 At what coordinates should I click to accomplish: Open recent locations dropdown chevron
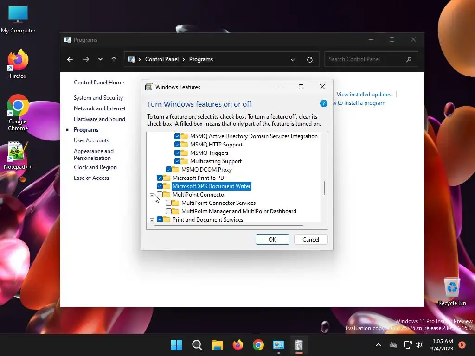100,59
